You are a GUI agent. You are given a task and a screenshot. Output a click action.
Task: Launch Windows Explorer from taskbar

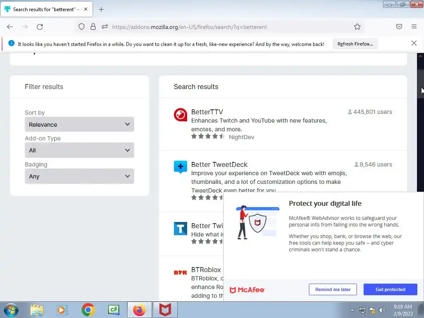[x=37, y=310]
